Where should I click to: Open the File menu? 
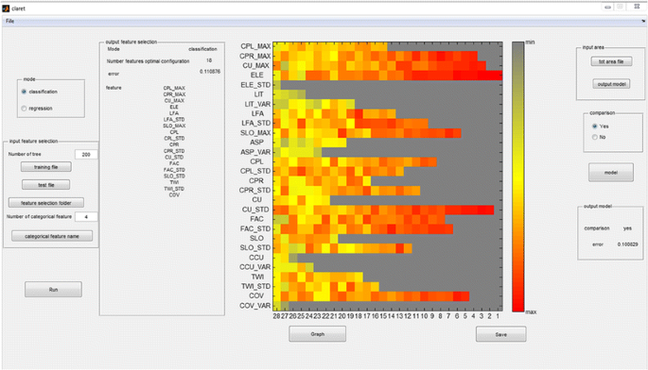click(x=9, y=21)
